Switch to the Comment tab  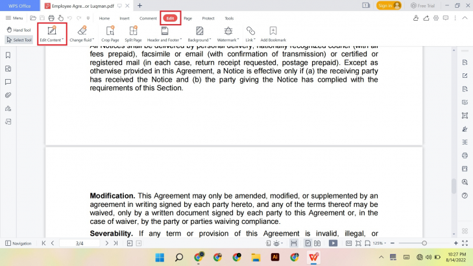click(148, 18)
